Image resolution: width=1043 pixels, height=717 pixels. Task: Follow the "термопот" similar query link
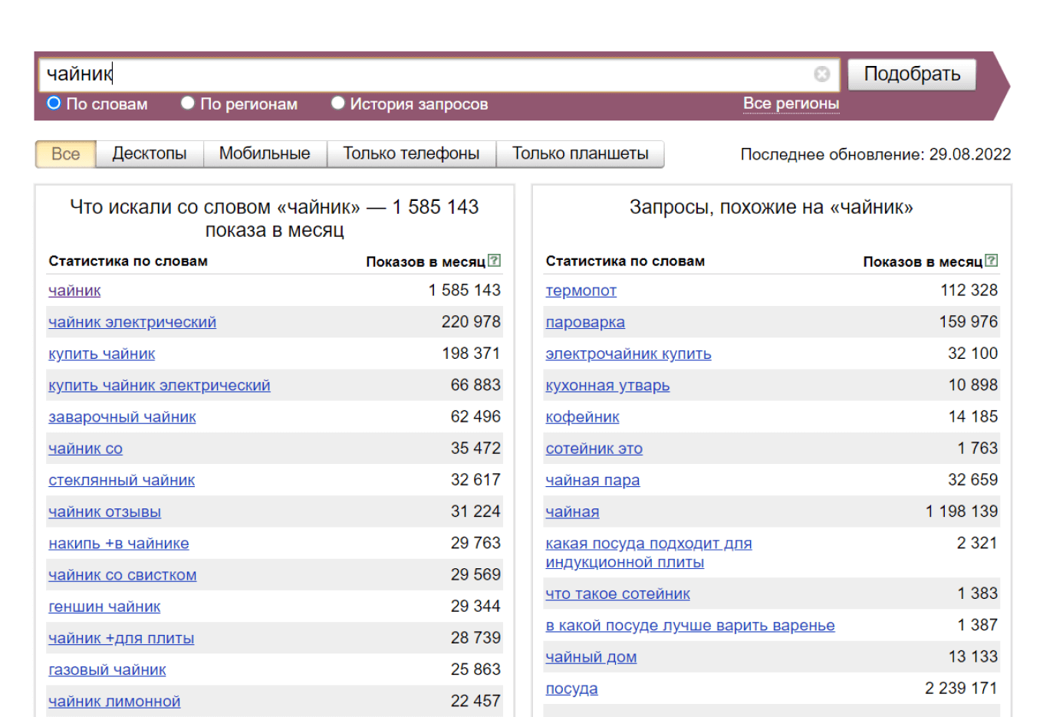(x=581, y=291)
